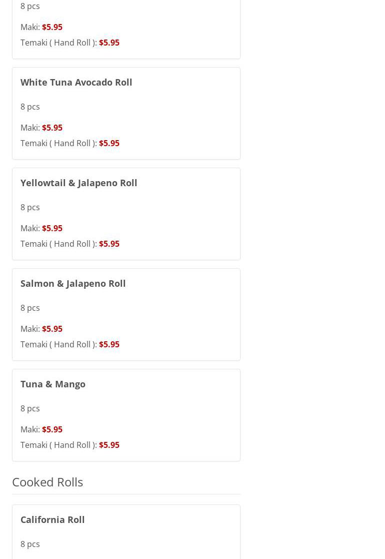Open the Salmon & Jalapeno Roll item

coord(73,283)
